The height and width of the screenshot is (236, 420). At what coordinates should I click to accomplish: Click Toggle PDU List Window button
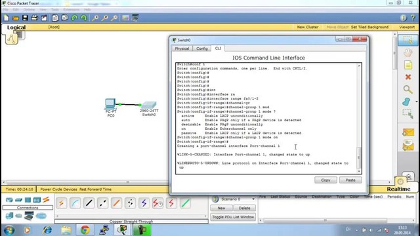pyautogui.click(x=233, y=217)
